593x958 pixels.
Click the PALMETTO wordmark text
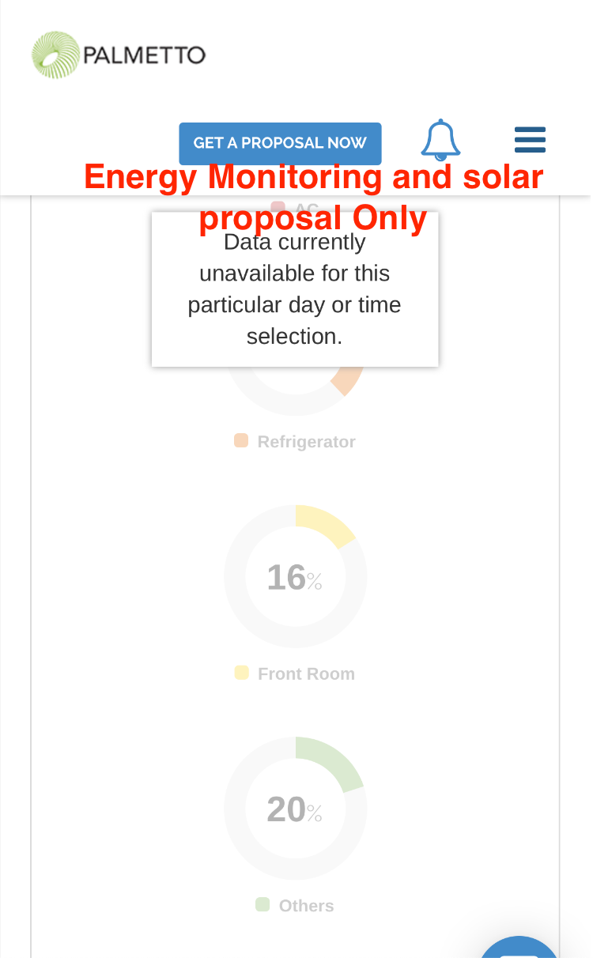click(x=144, y=55)
